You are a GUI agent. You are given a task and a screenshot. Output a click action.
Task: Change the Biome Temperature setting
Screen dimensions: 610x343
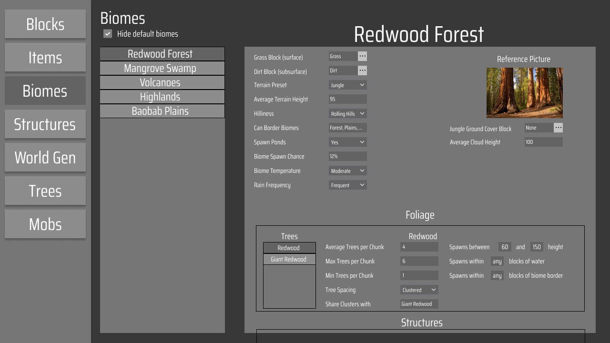coord(347,171)
